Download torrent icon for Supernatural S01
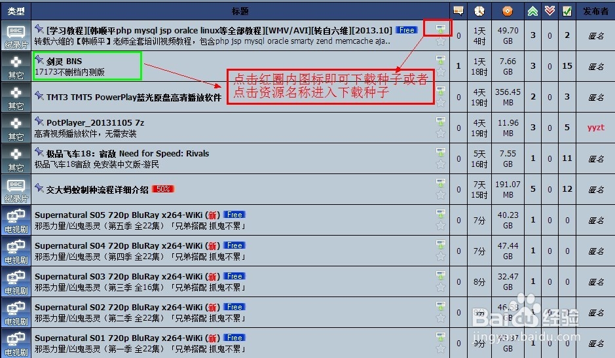Screen dimensions: 615x358 point(441,337)
